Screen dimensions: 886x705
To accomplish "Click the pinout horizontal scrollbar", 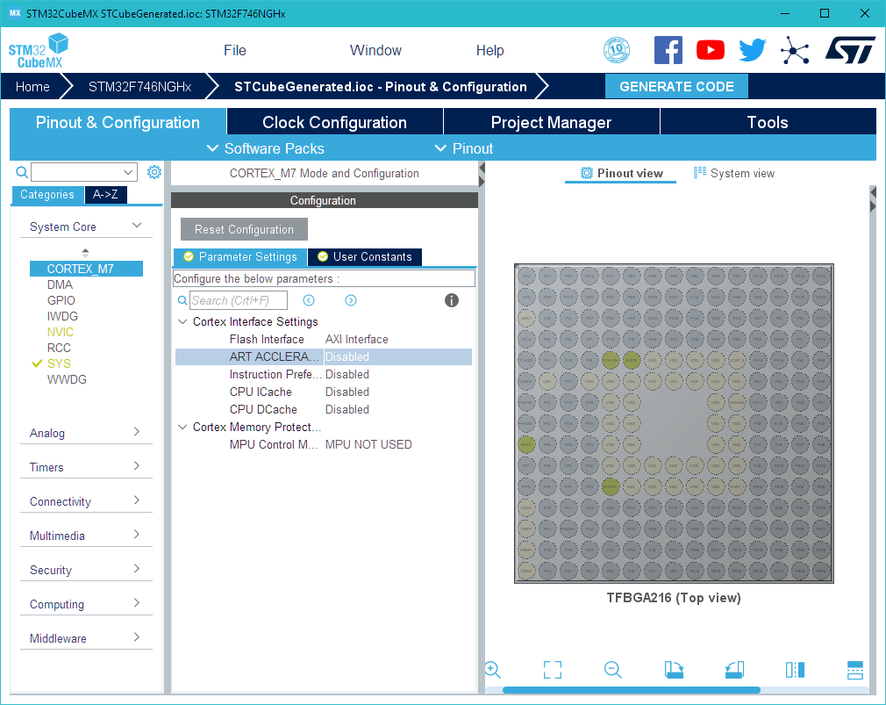I will pos(631,690).
